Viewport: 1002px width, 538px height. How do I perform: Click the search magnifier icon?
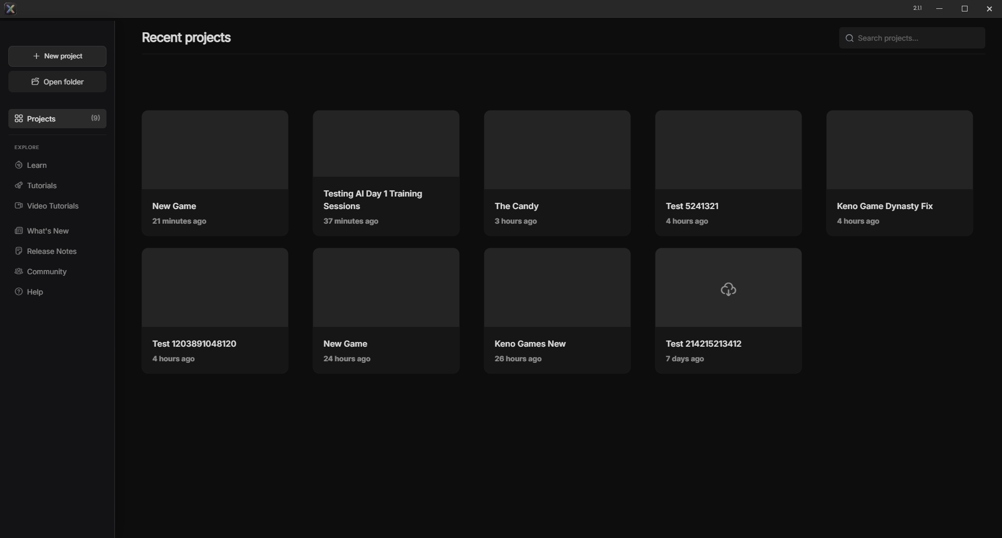tap(850, 38)
